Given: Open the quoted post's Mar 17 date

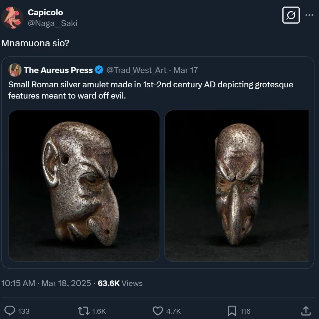Looking at the screenshot, I should click(x=185, y=70).
